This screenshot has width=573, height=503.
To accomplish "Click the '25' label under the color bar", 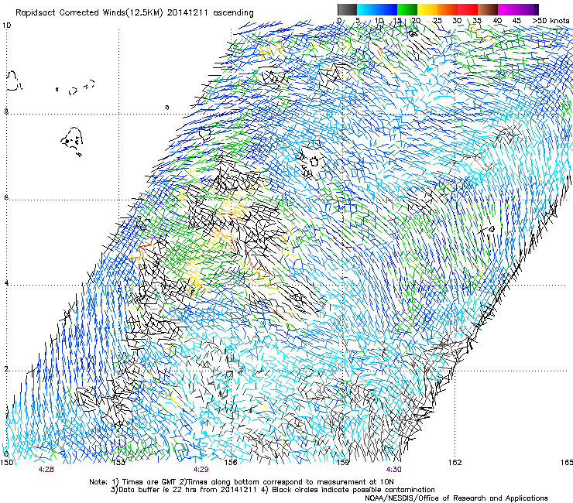I will point(437,21).
